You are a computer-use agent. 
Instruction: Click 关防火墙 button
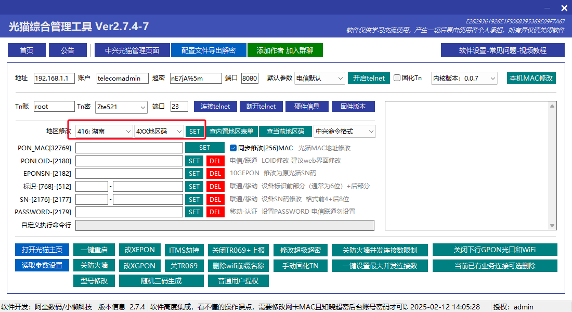[x=94, y=265]
